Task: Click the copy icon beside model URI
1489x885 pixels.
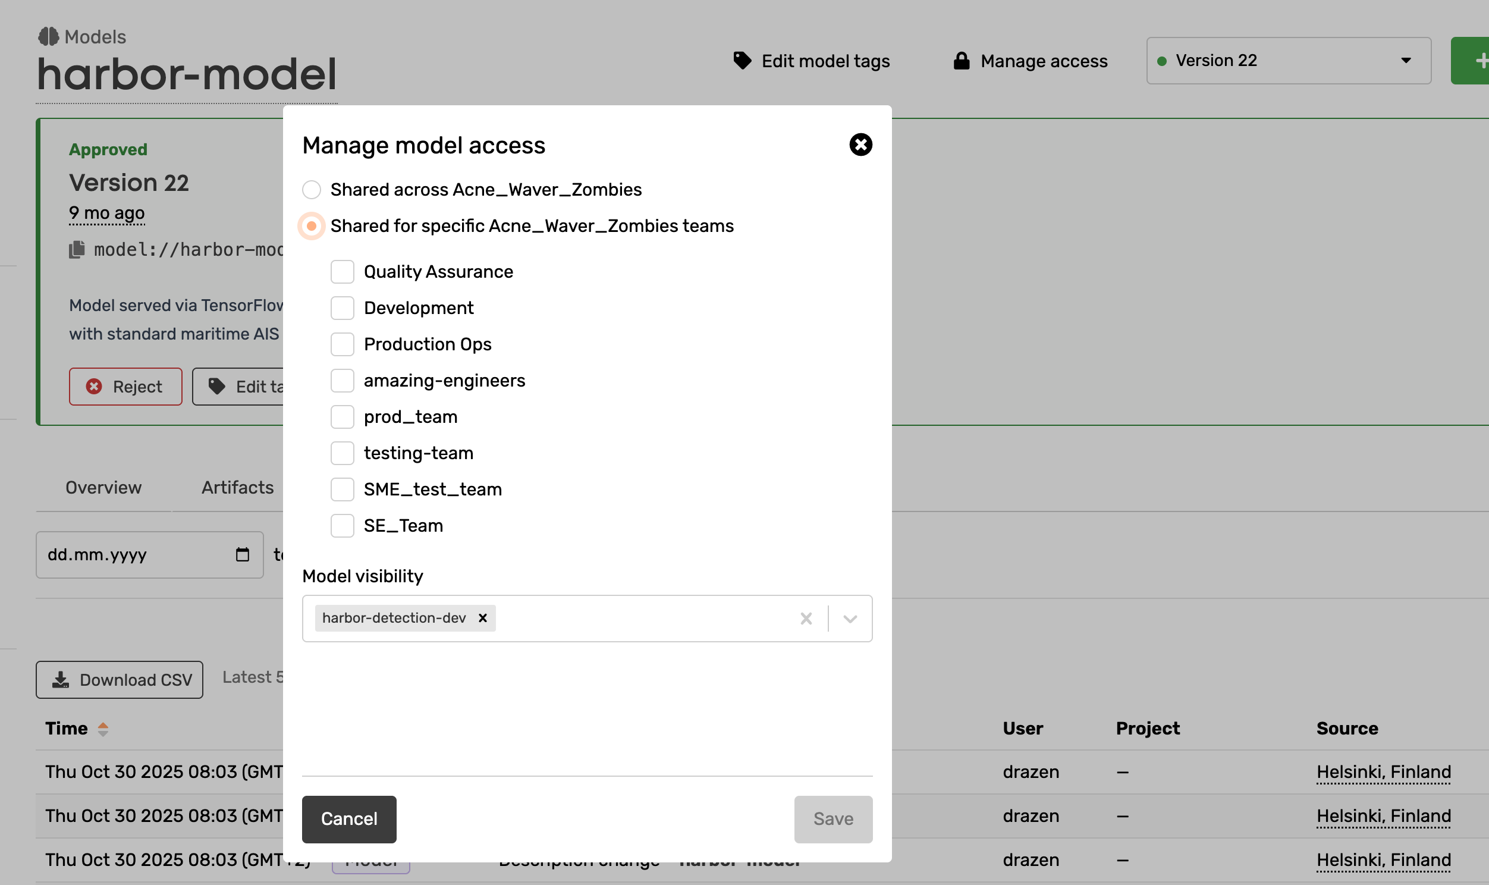Action: tap(77, 249)
